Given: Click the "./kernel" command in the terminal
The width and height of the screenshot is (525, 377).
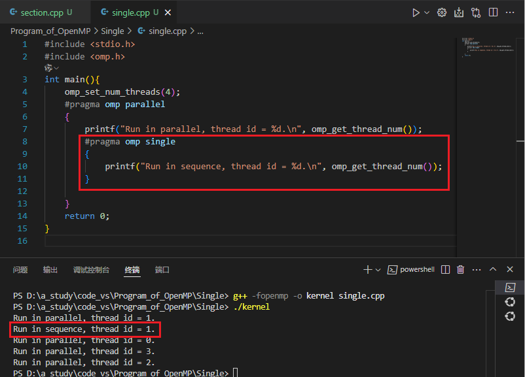Looking at the screenshot, I should click(x=252, y=307).
